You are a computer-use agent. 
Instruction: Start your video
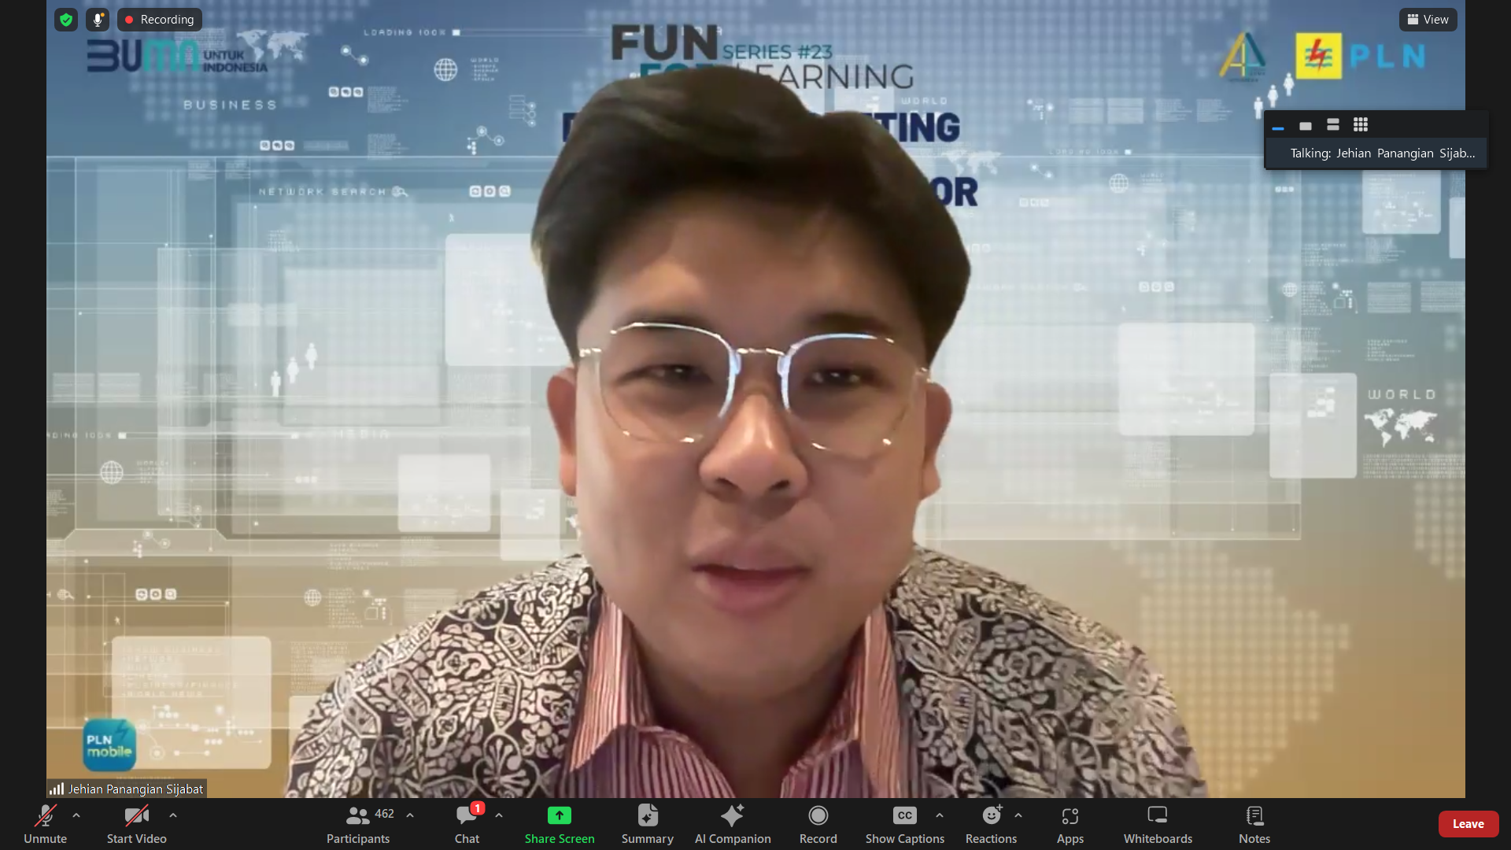tap(135, 823)
